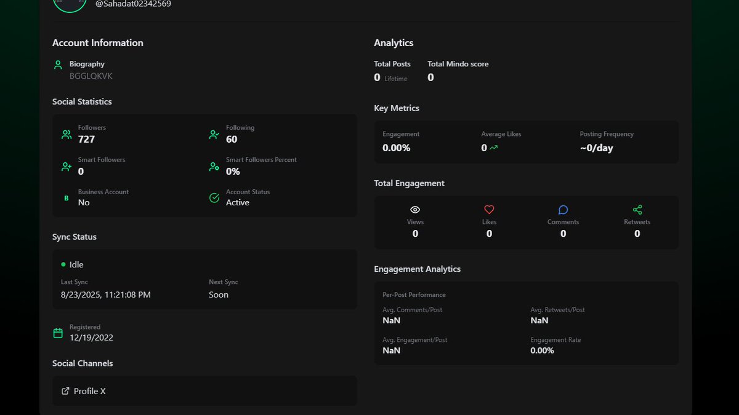739x415 pixels.
Task: Select the Last Sync timestamp
Action: [x=105, y=294]
